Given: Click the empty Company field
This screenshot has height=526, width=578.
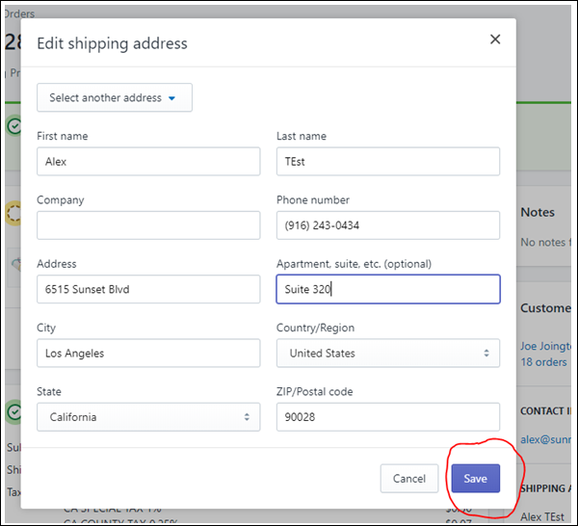Looking at the screenshot, I should (148, 225).
